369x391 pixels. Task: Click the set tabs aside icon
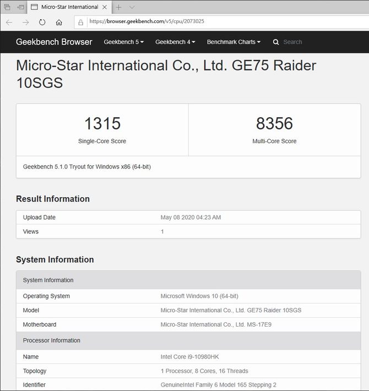[20, 7]
